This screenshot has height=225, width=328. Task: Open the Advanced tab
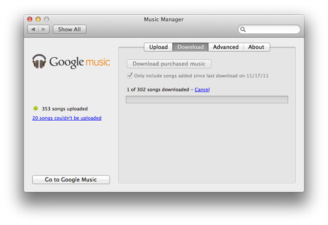coord(225,47)
